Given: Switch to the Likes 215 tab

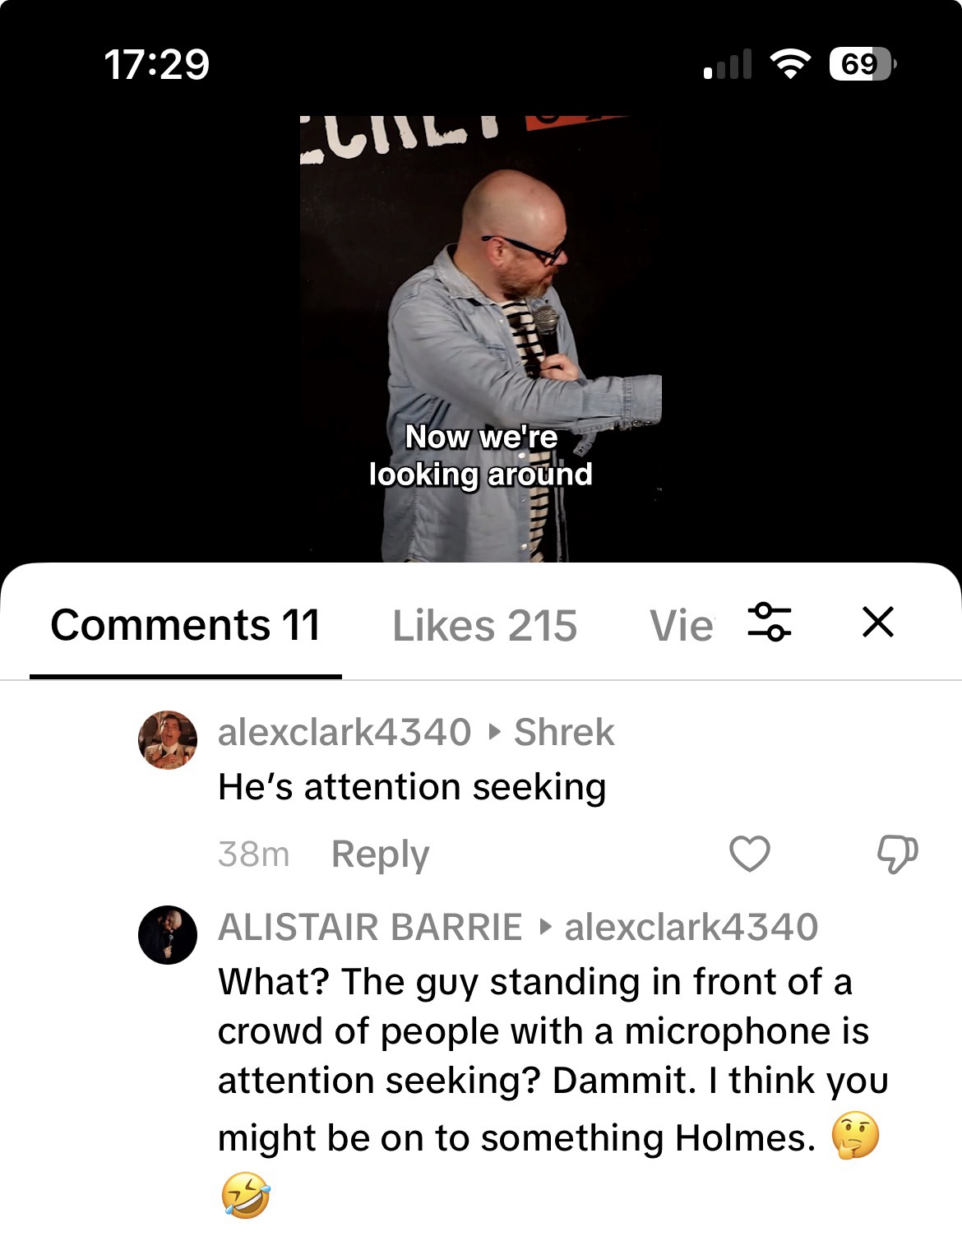Looking at the screenshot, I should point(484,626).
